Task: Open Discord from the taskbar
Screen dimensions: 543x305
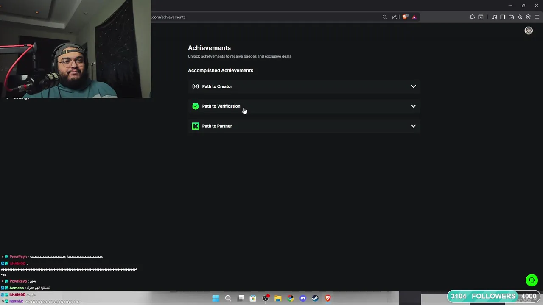Action: coord(303,298)
